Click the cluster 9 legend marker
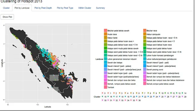Screen dimensions: 195x111 tap(154, 93)
